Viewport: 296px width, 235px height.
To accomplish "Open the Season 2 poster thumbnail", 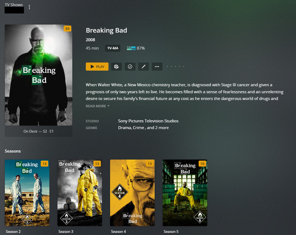I will [27, 193].
